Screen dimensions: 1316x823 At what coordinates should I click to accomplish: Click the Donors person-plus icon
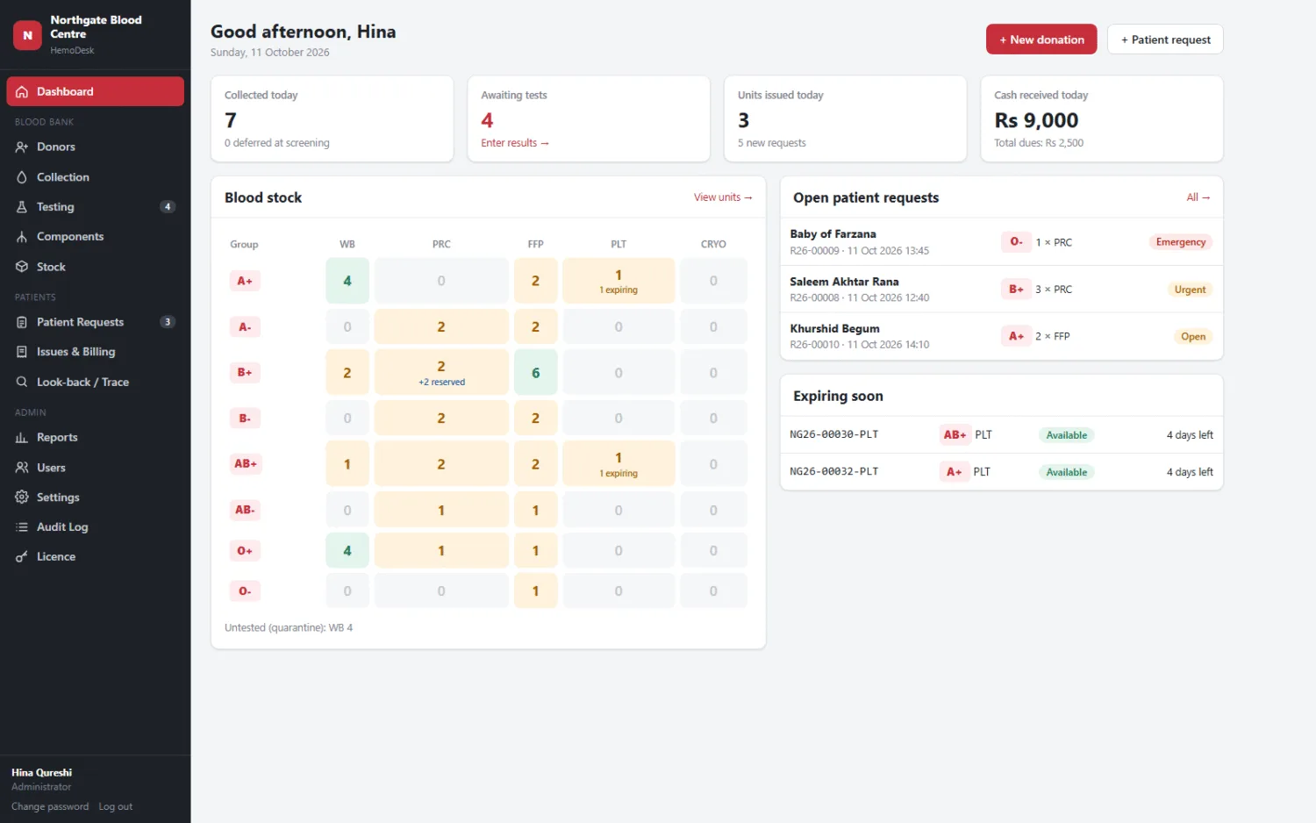(x=22, y=147)
